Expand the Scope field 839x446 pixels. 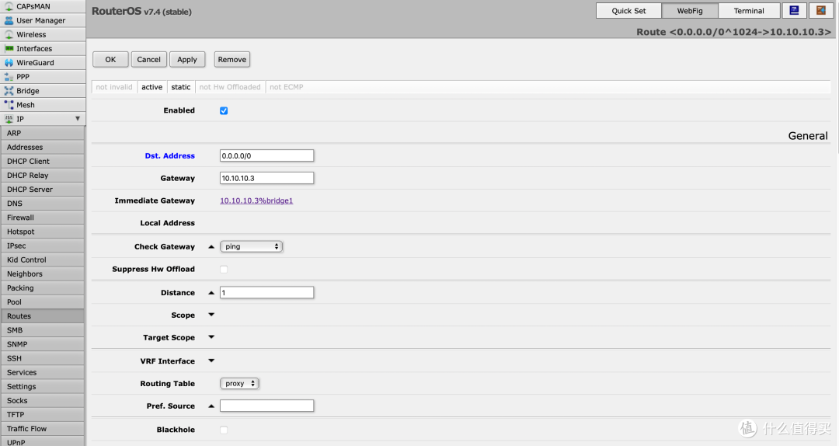(211, 315)
